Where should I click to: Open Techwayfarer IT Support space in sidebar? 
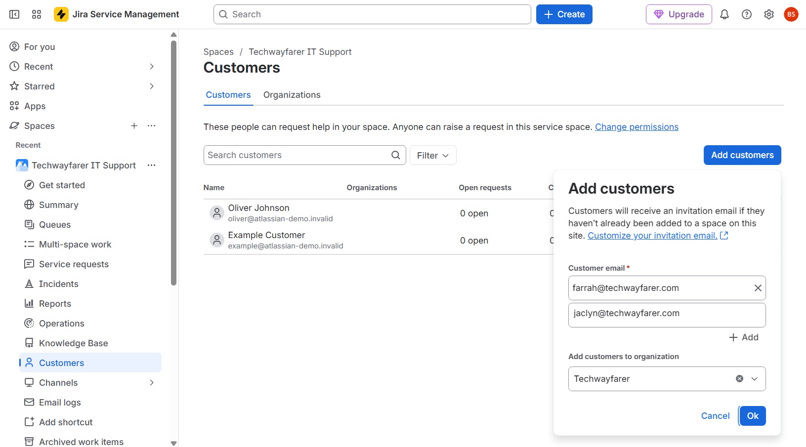click(84, 165)
